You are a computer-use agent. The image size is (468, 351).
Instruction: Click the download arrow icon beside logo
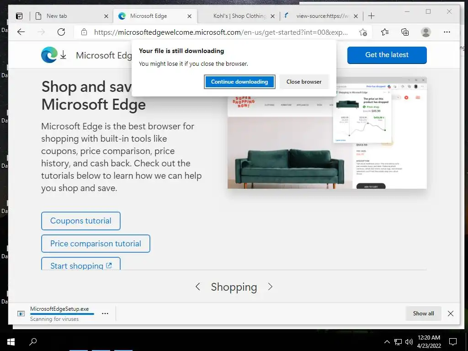point(63,55)
